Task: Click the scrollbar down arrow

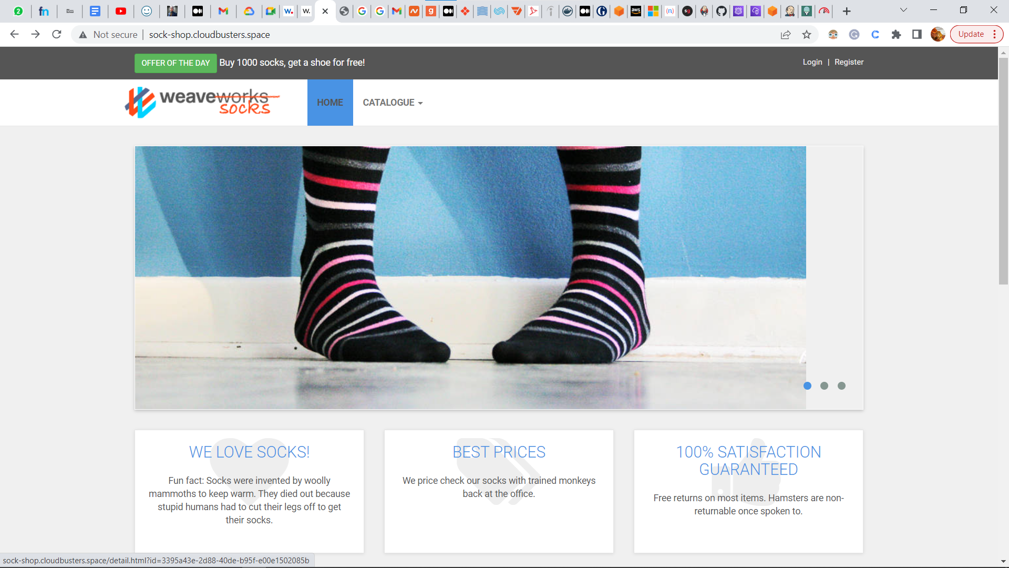Action: [1003, 562]
